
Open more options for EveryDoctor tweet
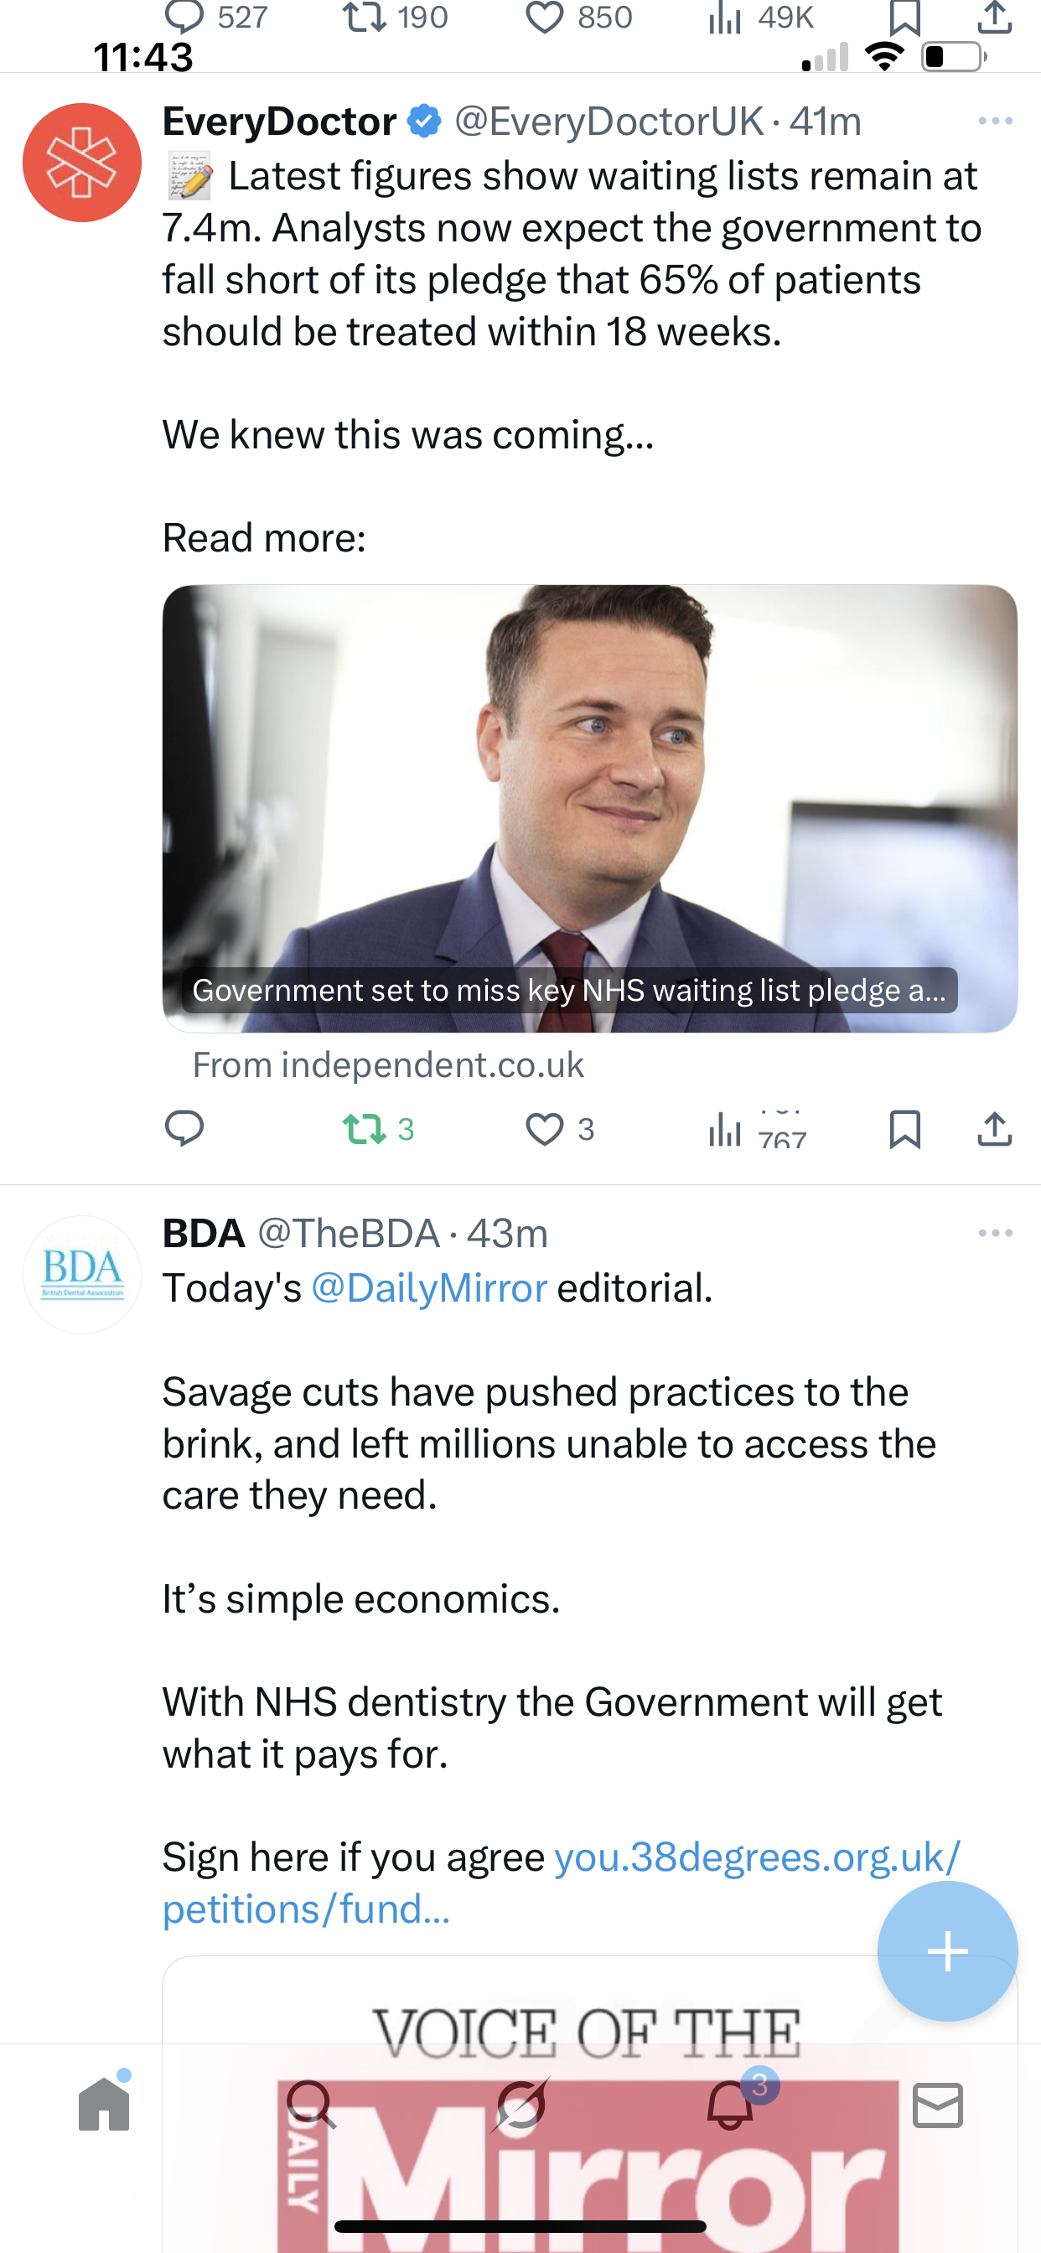pos(995,121)
